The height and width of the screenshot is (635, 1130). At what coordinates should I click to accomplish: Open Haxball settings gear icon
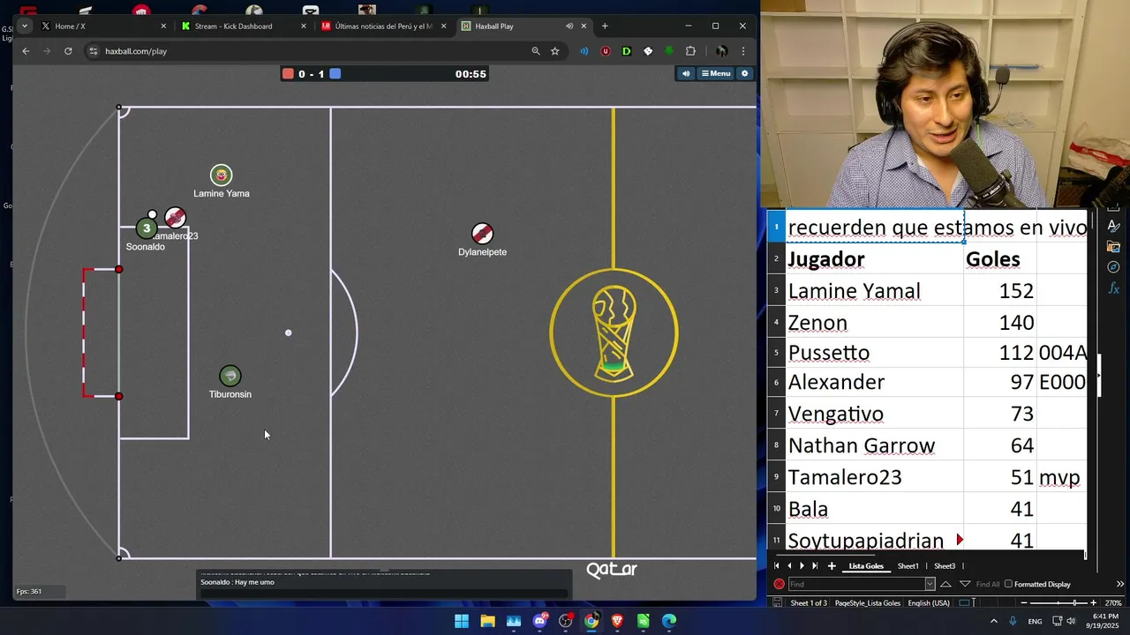745,73
